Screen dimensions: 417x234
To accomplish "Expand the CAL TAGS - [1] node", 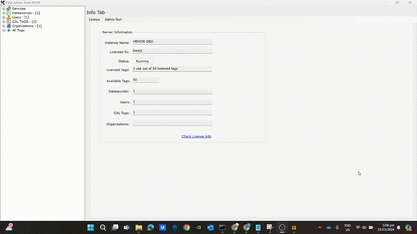I will [x=4, y=22].
